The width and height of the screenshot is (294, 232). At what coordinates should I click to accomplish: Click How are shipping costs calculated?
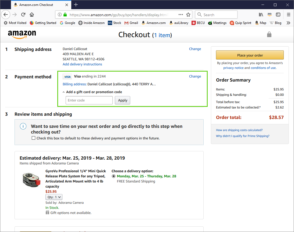(x=239, y=130)
